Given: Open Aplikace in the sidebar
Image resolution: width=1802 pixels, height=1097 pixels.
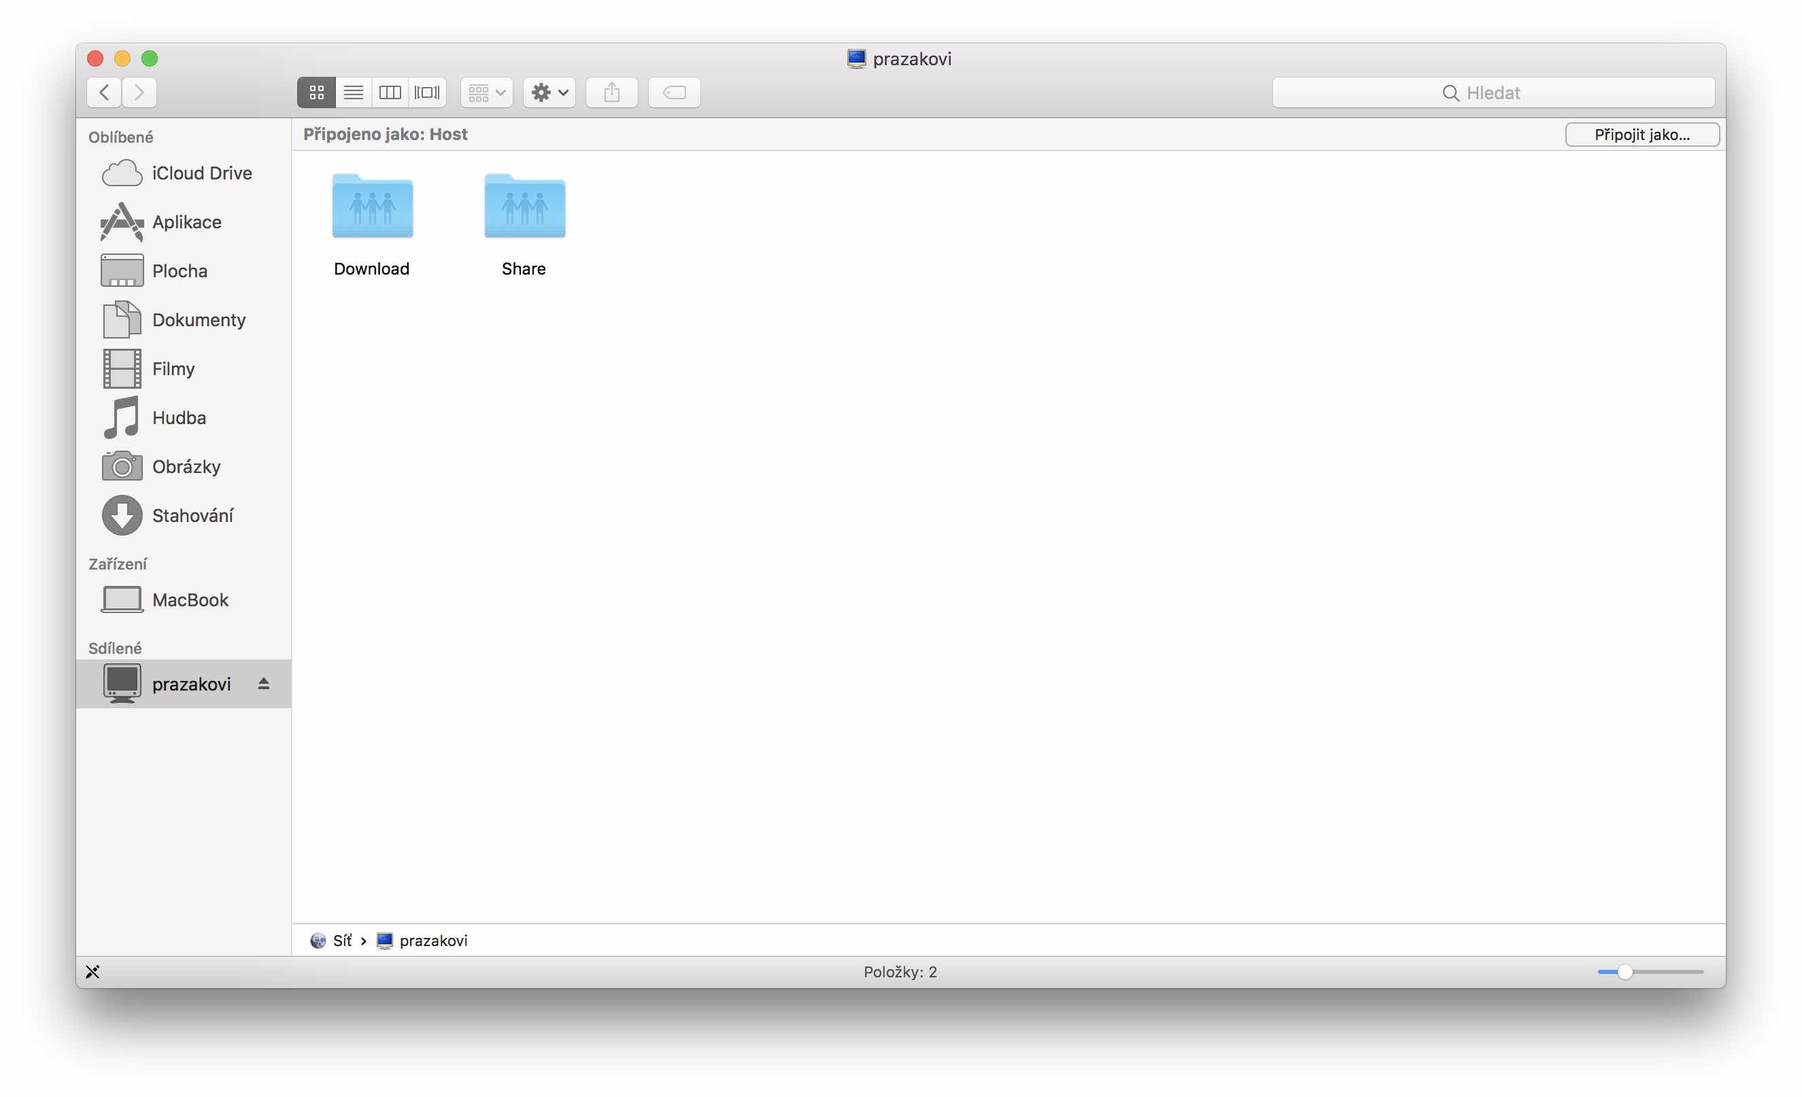Looking at the screenshot, I should [x=186, y=222].
